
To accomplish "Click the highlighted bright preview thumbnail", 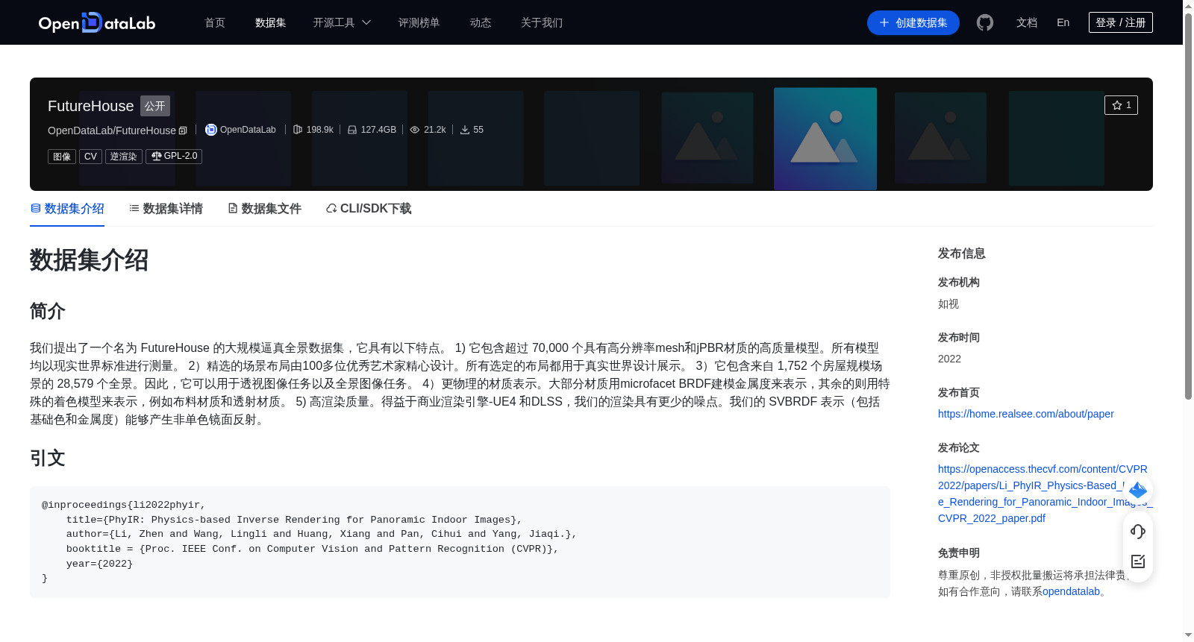I will click(x=825, y=139).
